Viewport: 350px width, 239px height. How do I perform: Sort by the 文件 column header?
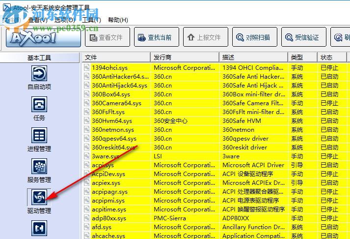pyautogui.click(x=116, y=58)
